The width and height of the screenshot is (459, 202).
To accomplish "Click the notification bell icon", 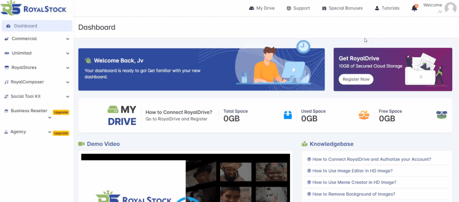I will (414, 8).
